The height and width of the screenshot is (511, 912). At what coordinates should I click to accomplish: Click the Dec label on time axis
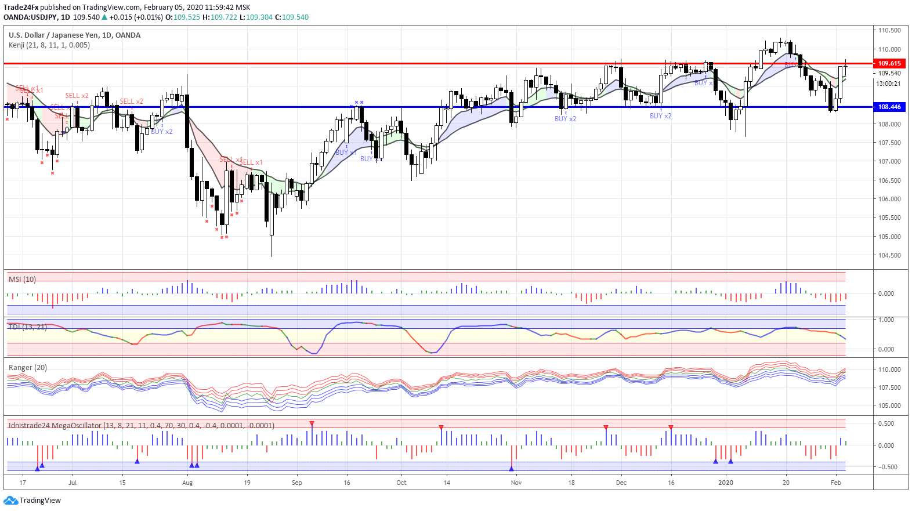pos(621,483)
